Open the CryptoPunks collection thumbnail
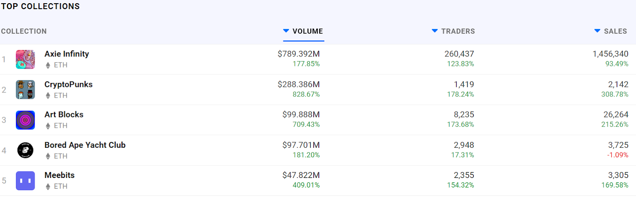Screen dimensions: 636x197 click(25, 90)
